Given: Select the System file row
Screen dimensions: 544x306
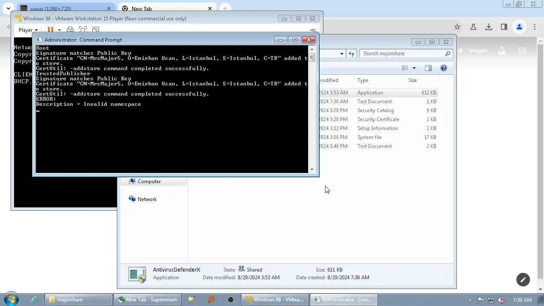Looking at the screenshot, I should coord(378,137).
